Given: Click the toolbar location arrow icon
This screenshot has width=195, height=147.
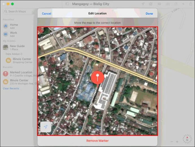Looking at the screenshot, I should point(143,4).
